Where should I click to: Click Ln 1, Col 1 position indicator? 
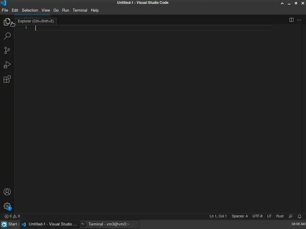point(218,216)
